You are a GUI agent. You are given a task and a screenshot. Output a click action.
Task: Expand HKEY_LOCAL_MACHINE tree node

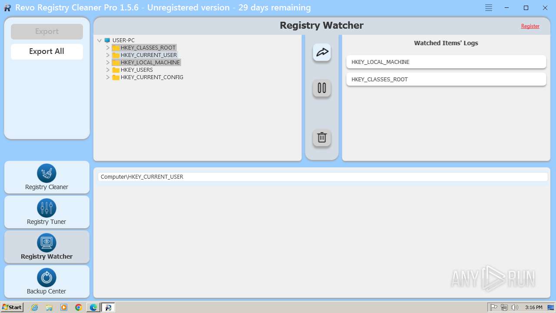[x=108, y=63]
